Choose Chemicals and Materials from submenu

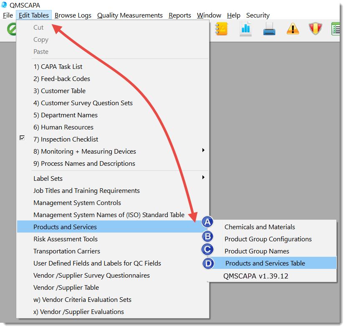tap(260, 227)
